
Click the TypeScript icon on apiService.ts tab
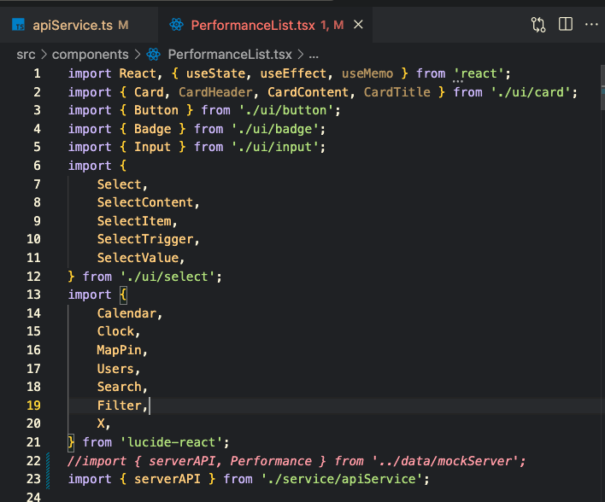(x=19, y=25)
